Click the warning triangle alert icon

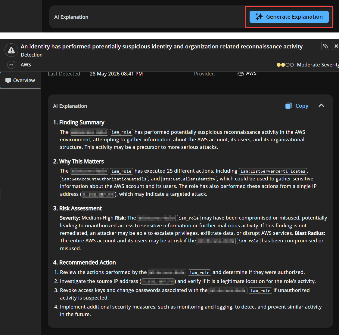[11, 50]
